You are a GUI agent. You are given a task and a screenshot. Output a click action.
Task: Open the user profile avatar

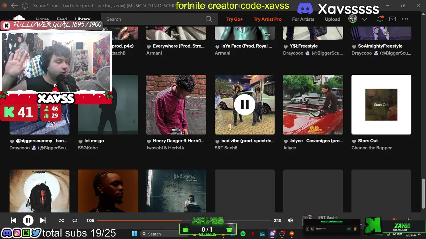352,19
